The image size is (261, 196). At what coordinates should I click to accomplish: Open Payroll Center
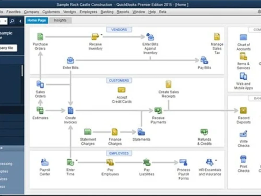45,162
